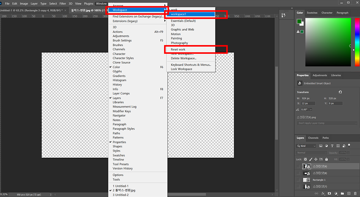
Task: Select workspace1 in Workspace submenu
Action: (x=191, y=14)
